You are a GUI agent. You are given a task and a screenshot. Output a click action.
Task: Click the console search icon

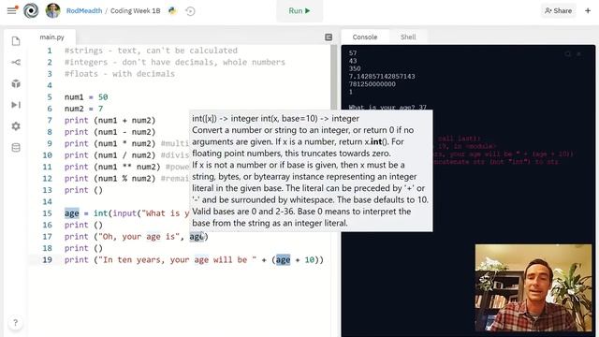pyautogui.click(x=568, y=54)
